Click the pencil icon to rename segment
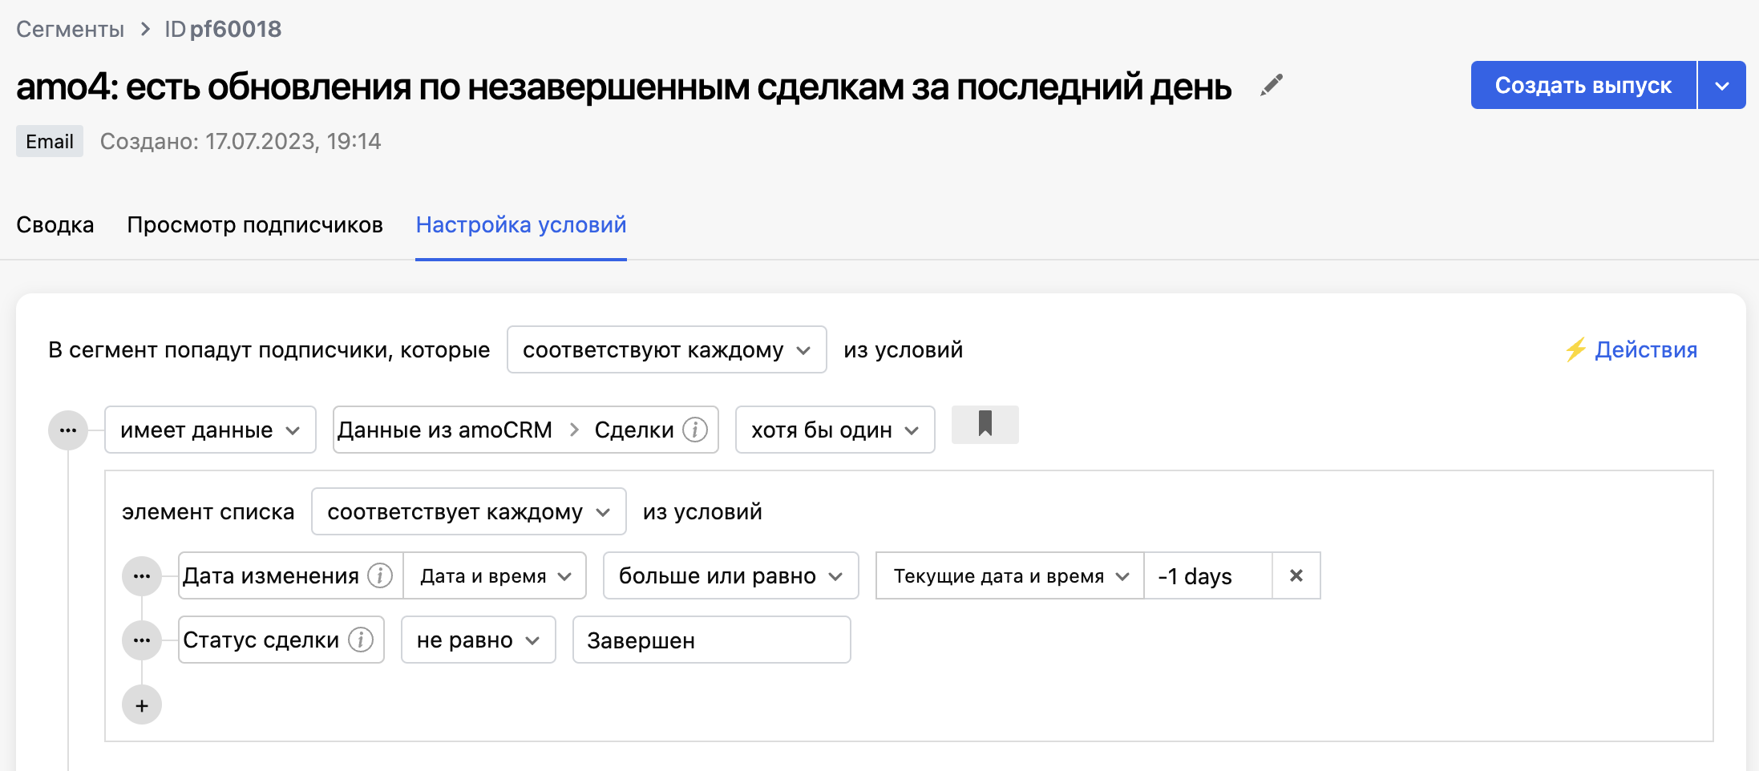1759x771 pixels. pos(1272,85)
